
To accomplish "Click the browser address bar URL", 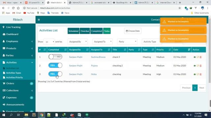I will [x=55, y=8].
